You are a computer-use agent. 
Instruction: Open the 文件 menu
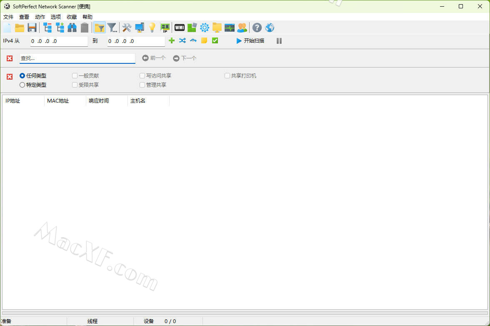click(8, 17)
